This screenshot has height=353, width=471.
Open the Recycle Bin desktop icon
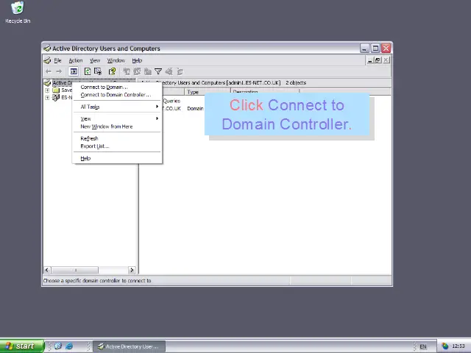[x=18, y=11]
